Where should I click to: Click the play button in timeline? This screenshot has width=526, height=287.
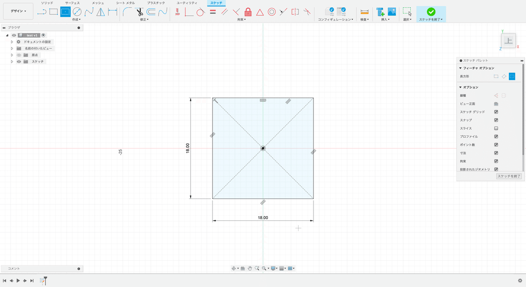click(x=18, y=280)
